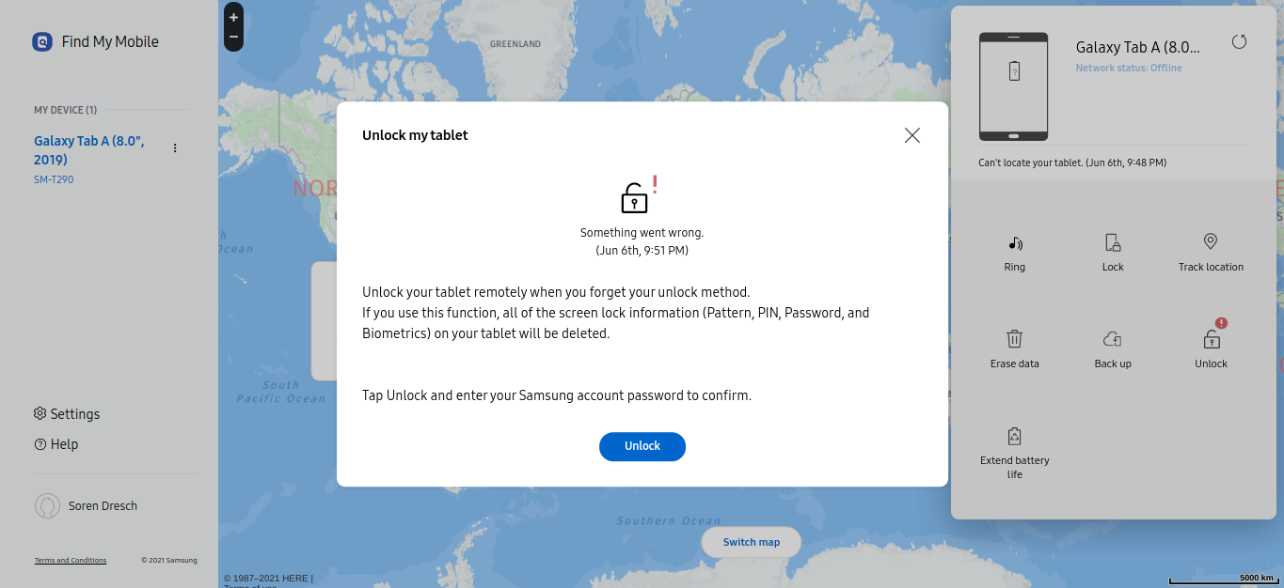The image size is (1284, 588).
Task: Select the Lock function icon
Action: [1112, 252]
